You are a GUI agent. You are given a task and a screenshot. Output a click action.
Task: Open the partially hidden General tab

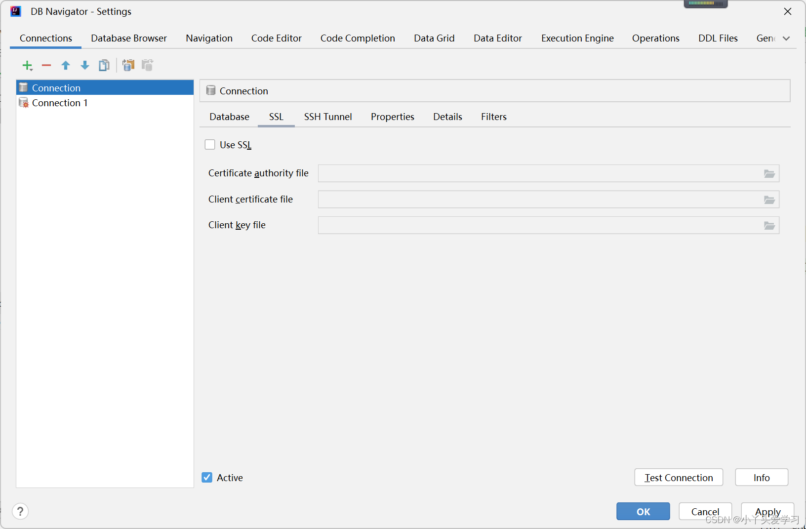point(766,39)
